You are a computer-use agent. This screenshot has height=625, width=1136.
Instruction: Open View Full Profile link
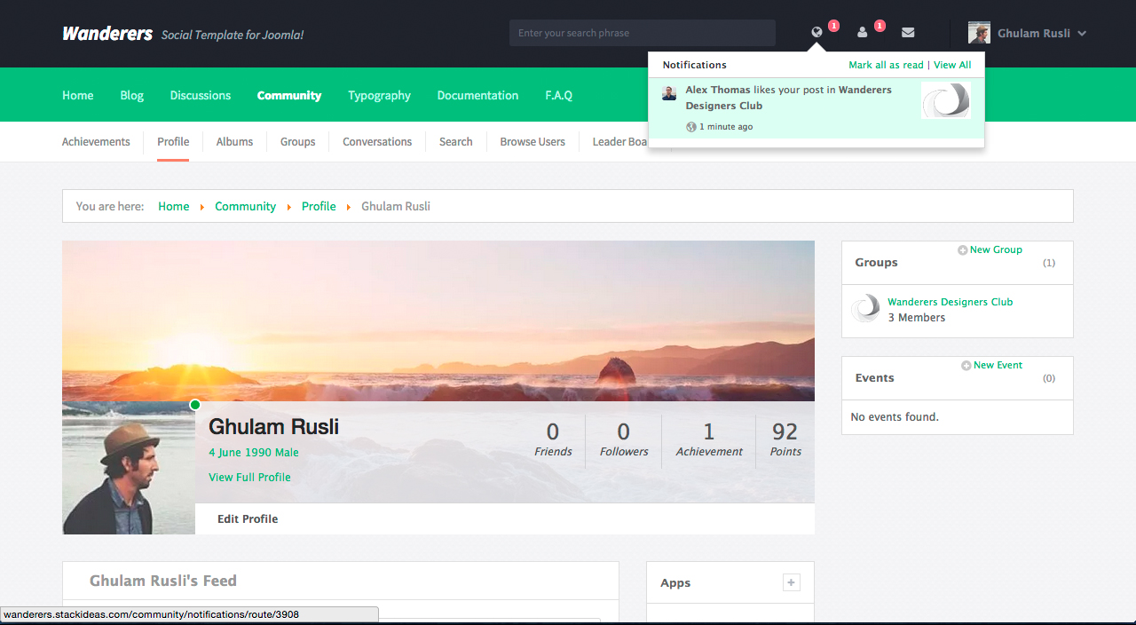click(x=249, y=477)
